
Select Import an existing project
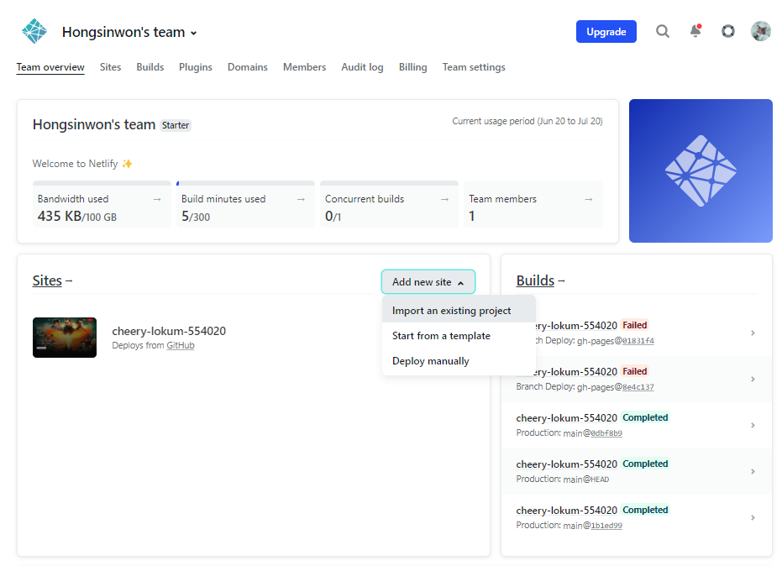pos(459,310)
